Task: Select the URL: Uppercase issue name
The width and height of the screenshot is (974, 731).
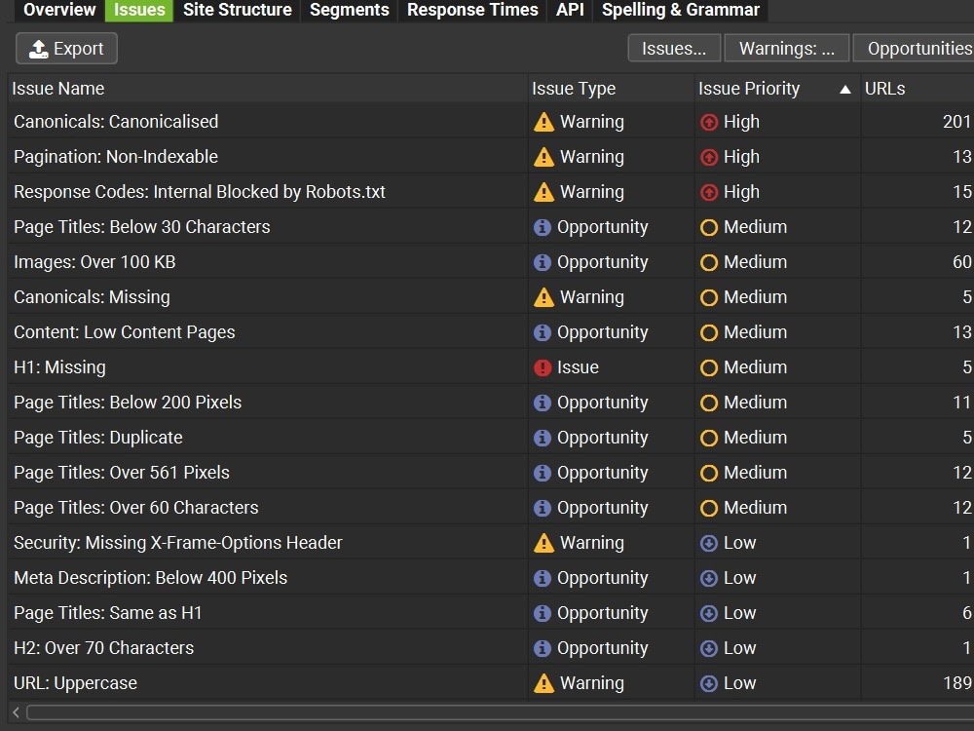Action: [x=75, y=683]
